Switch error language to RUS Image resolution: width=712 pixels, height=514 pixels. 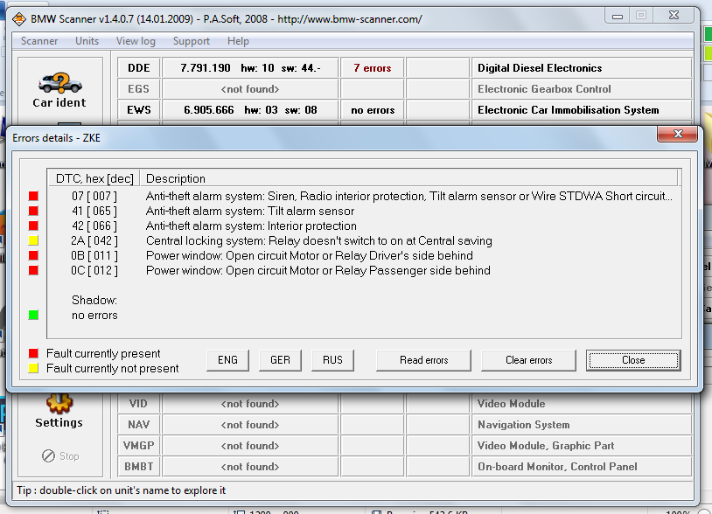[x=333, y=360]
